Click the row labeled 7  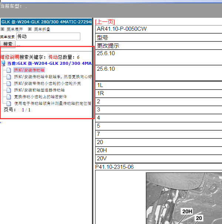[x=159, y=134]
